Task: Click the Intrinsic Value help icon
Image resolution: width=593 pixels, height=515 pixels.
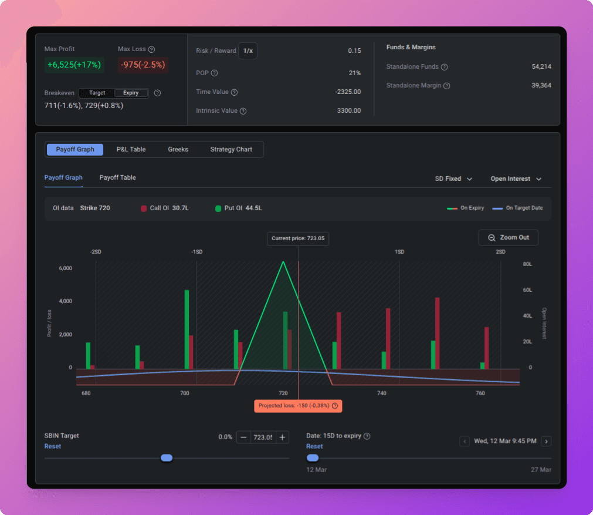Action: tap(243, 111)
